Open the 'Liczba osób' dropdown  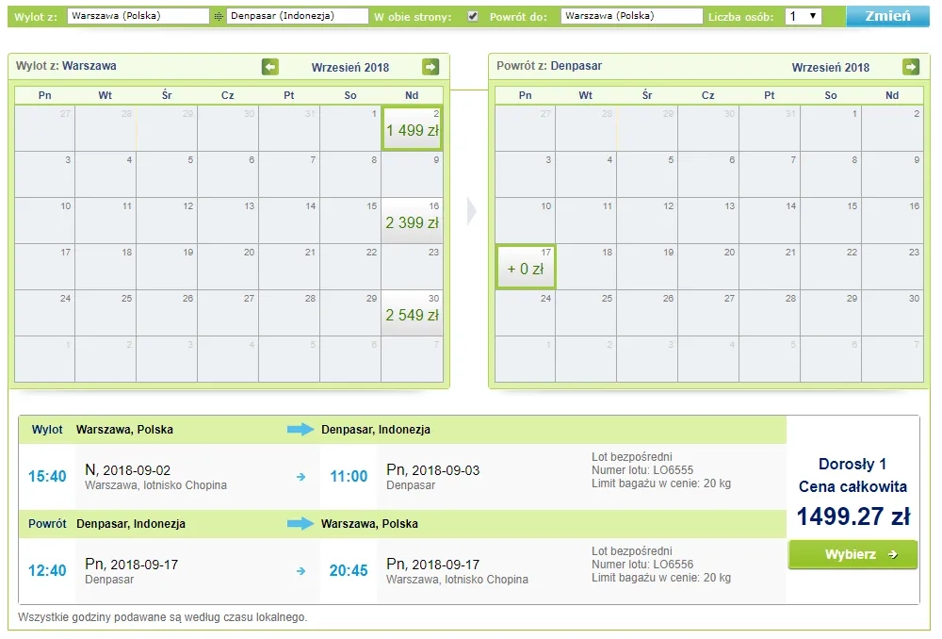tap(803, 17)
